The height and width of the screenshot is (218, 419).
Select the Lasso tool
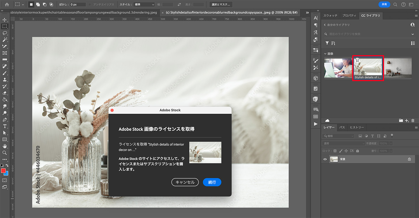[x=4, y=33]
